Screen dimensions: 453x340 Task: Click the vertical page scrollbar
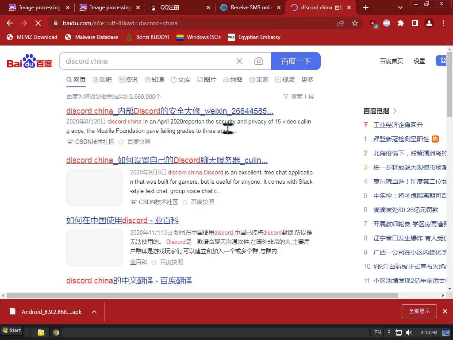tap(449, 84)
